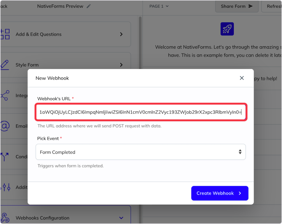
Task: Click the Email @ icon in sidebar
Action: click(x=5, y=126)
